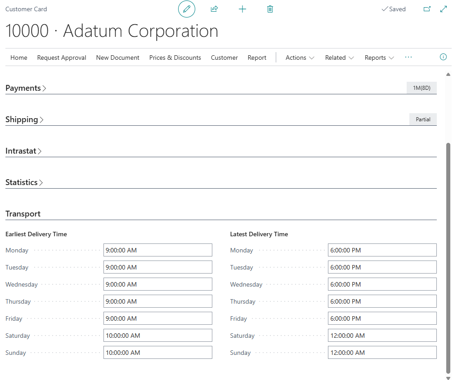Expand the Payments section
The height and width of the screenshot is (380, 453).
click(x=26, y=88)
